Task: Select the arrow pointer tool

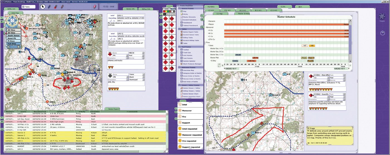Action: coord(43,7)
